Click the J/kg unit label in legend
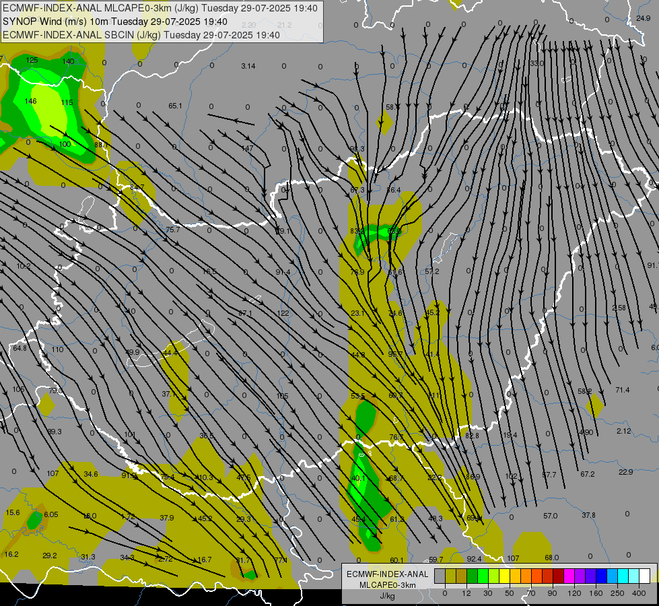This screenshot has width=659, height=606. [x=387, y=595]
